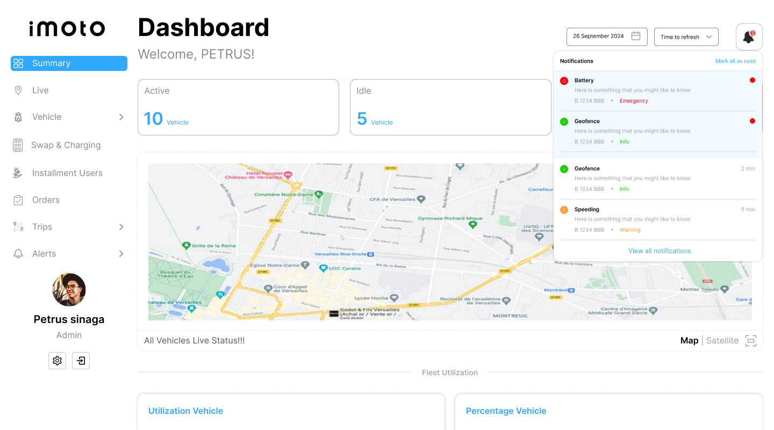774x430 pixels.
Task: Expand the Trips menu chevron
Action: tap(121, 227)
